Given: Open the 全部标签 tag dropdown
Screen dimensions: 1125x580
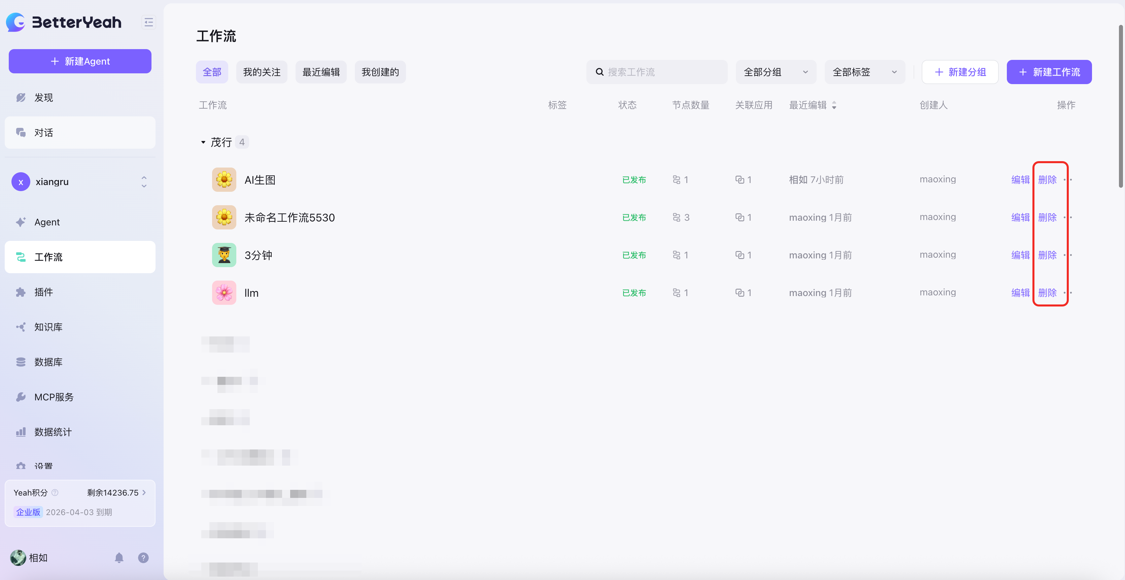Looking at the screenshot, I should coord(864,72).
